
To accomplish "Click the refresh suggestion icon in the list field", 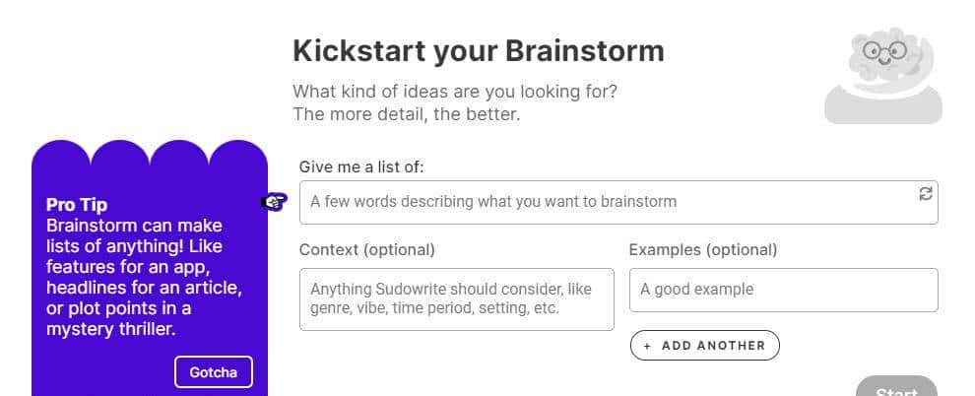I will (925, 194).
